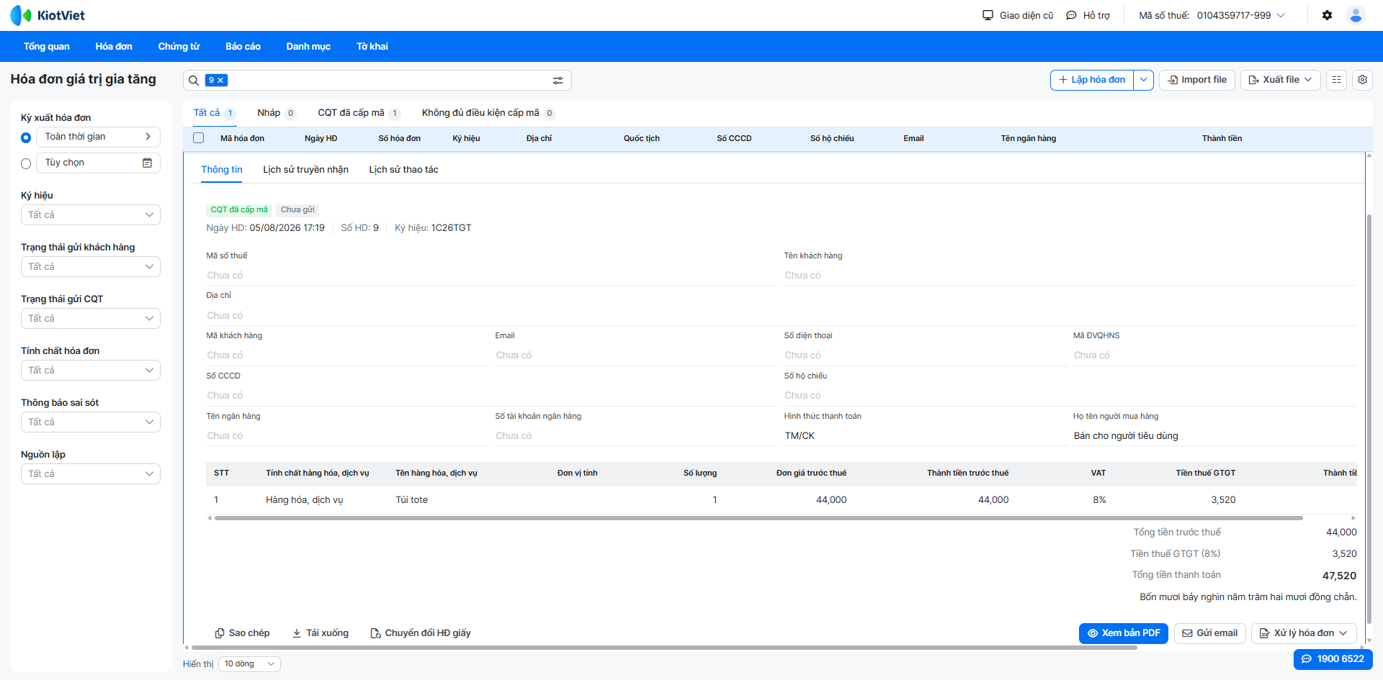Open the user profile avatar

coord(1356,15)
